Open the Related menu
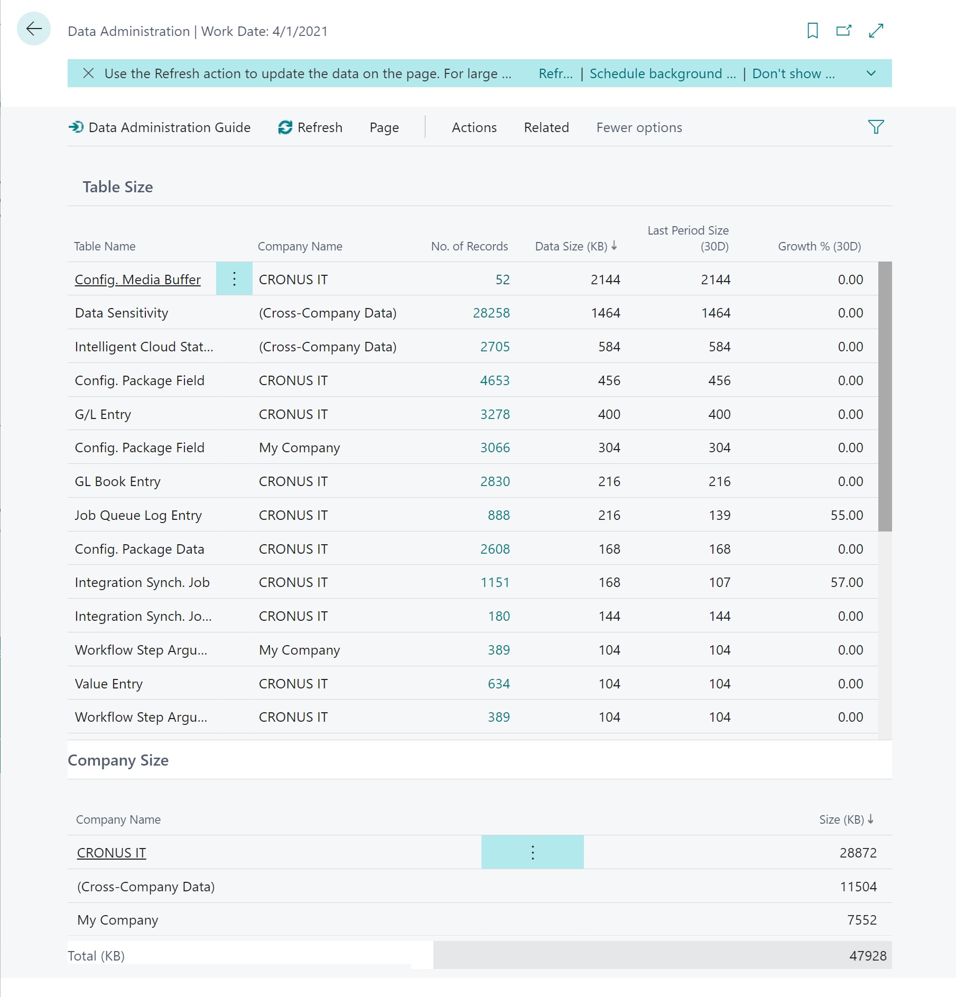The height and width of the screenshot is (997, 956). tap(546, 127)
